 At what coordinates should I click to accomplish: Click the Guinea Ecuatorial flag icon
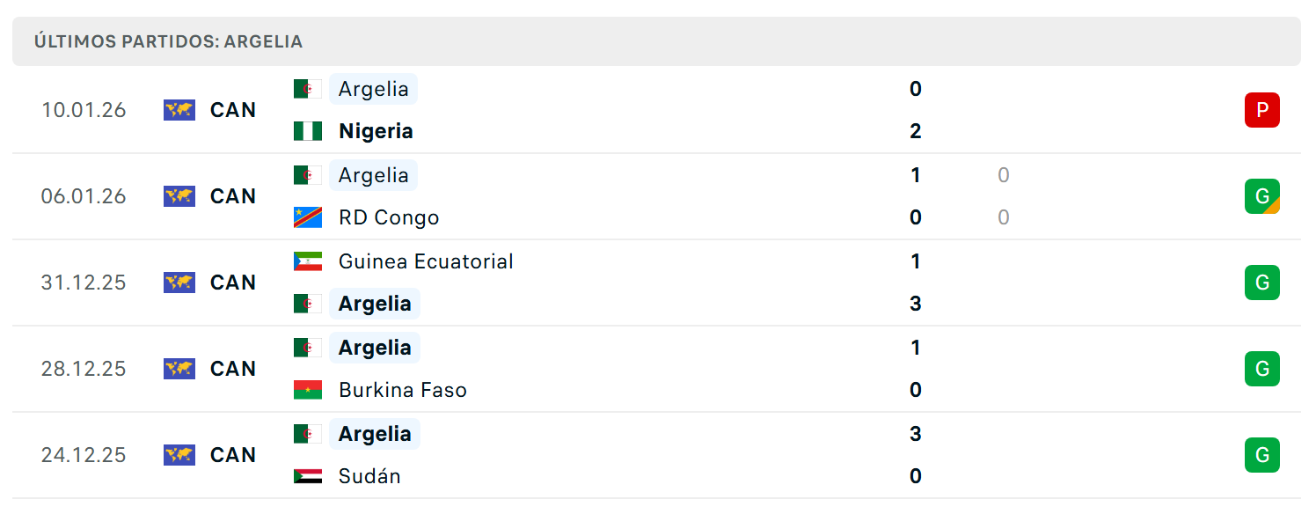[308, 261]
